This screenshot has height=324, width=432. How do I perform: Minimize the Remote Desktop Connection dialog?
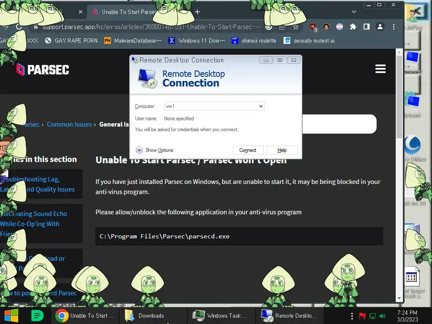[x=266, y=60]
